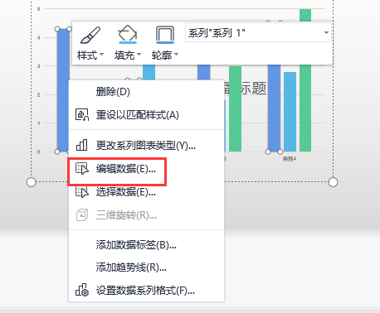Click the bottom-left chart frame resize handle

click(x=32, y=182)
